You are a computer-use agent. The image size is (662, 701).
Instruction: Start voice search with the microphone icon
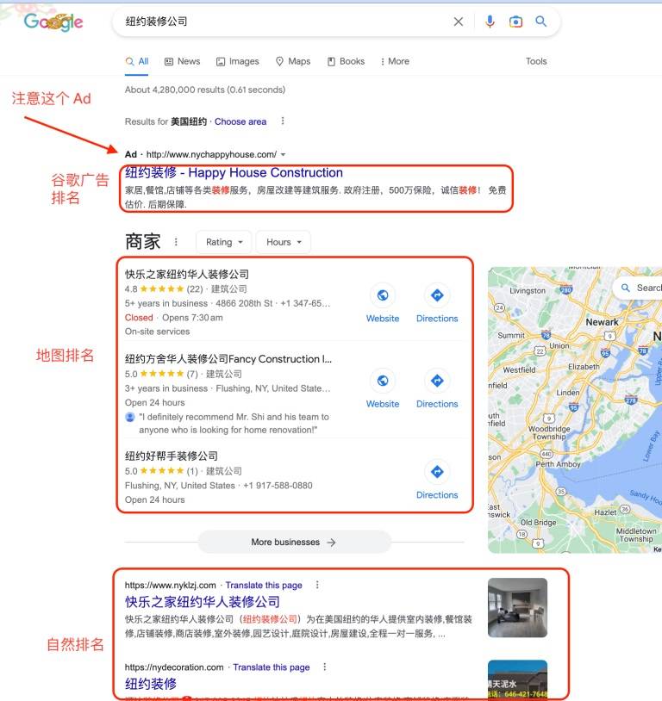pyautogui.click(x=490, y=22)
